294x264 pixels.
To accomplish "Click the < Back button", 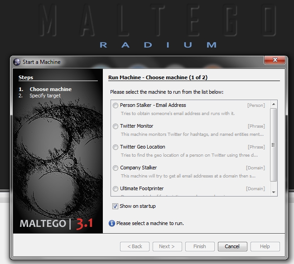I will pyautogui.click(x=135, y=246).
